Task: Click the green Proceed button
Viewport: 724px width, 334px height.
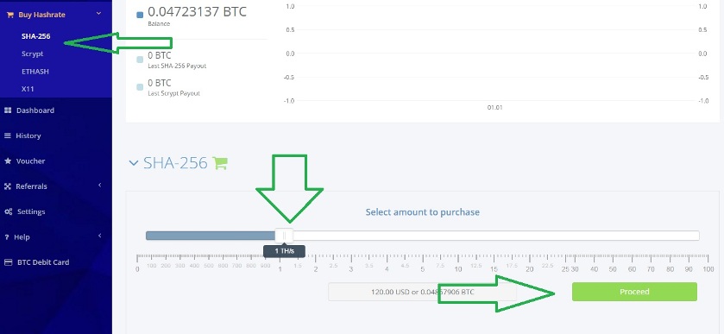Action: pos(634,292)
